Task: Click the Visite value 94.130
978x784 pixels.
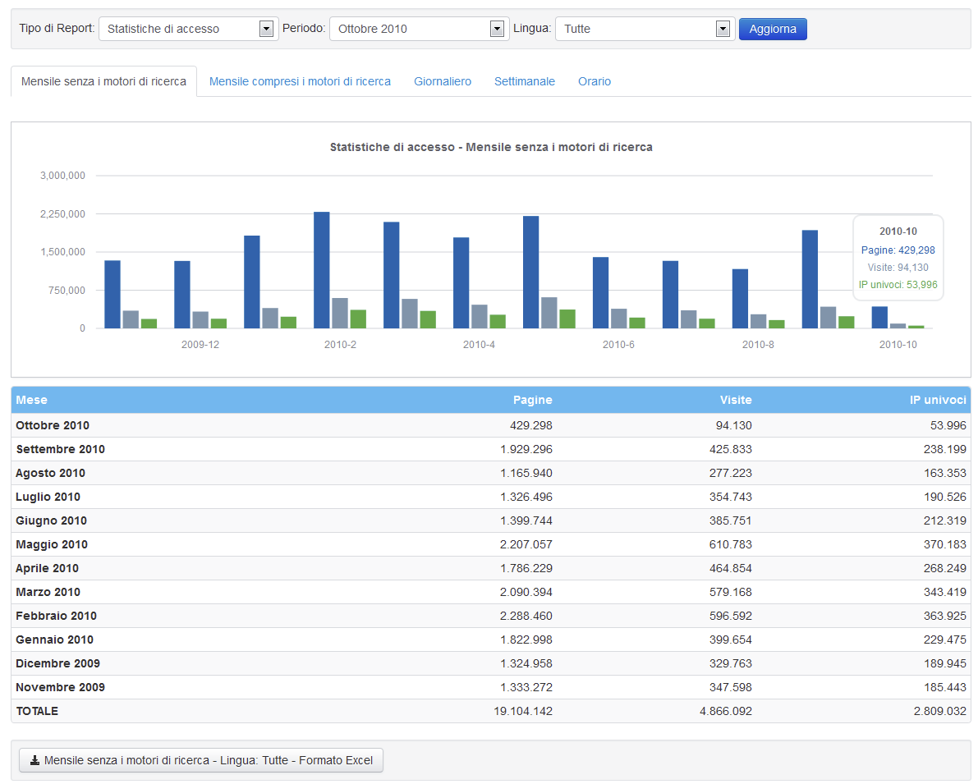Action: click(x=734, y=425)
